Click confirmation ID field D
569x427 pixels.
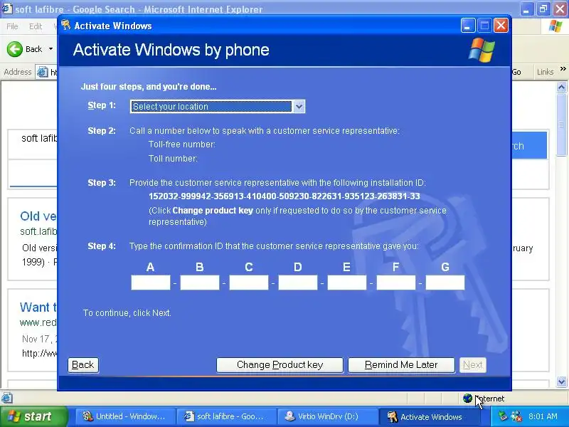(297, 283)
